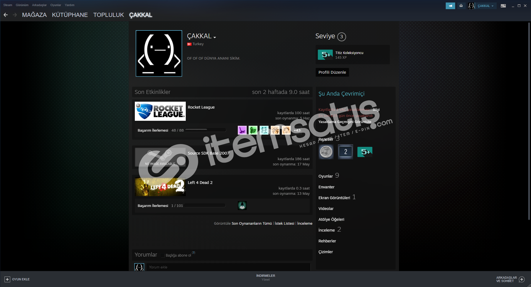Open the İnceleme link under recent games
The height and width of the screenshot is (287, 531).
tap(305, 223)
